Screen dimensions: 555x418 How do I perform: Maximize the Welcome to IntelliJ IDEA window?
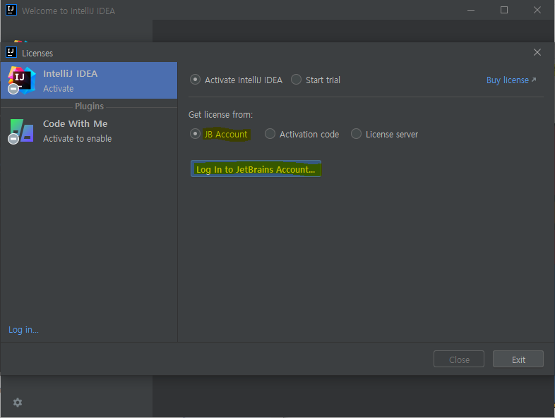tap(504, 10)
